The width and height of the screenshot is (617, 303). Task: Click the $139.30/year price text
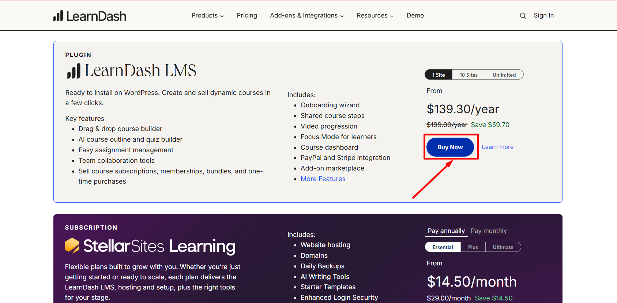463,109
